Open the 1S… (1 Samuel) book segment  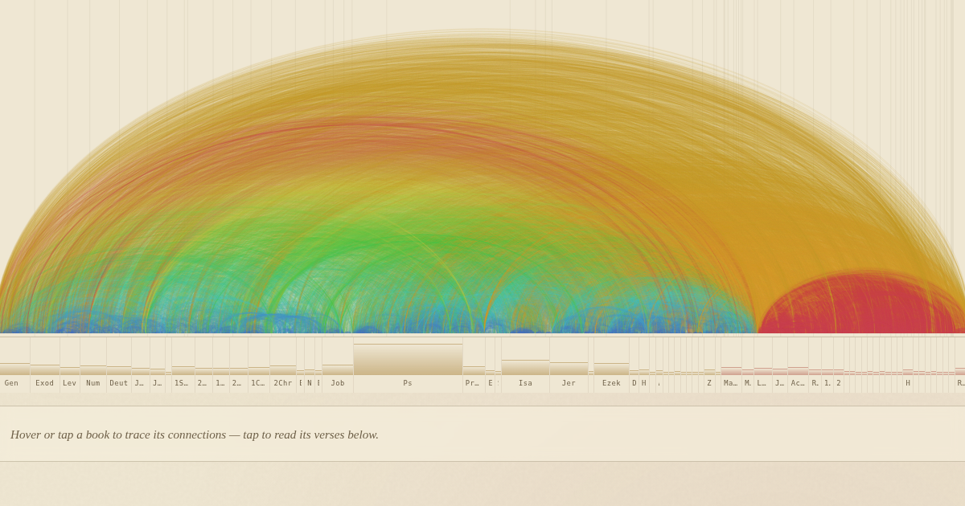pyautogui.click(x=183, y=365)
